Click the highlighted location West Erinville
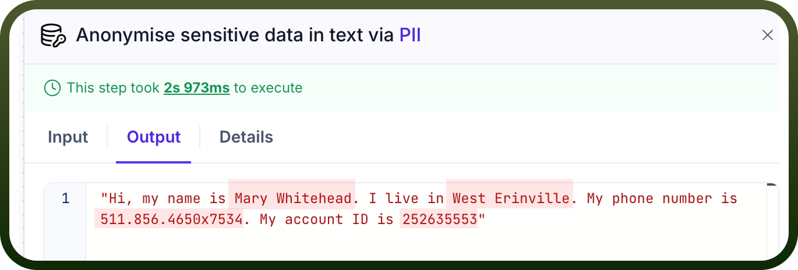 point(510,198)
